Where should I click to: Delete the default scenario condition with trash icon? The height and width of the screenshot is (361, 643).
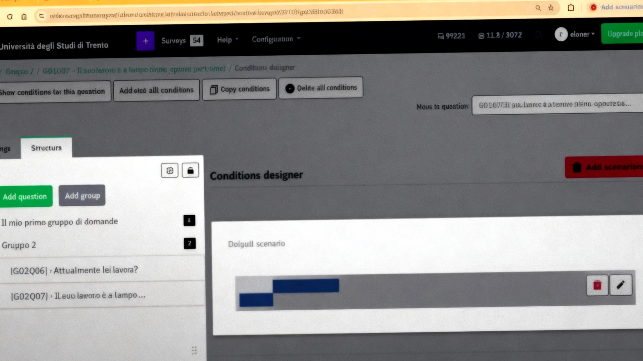597,285
